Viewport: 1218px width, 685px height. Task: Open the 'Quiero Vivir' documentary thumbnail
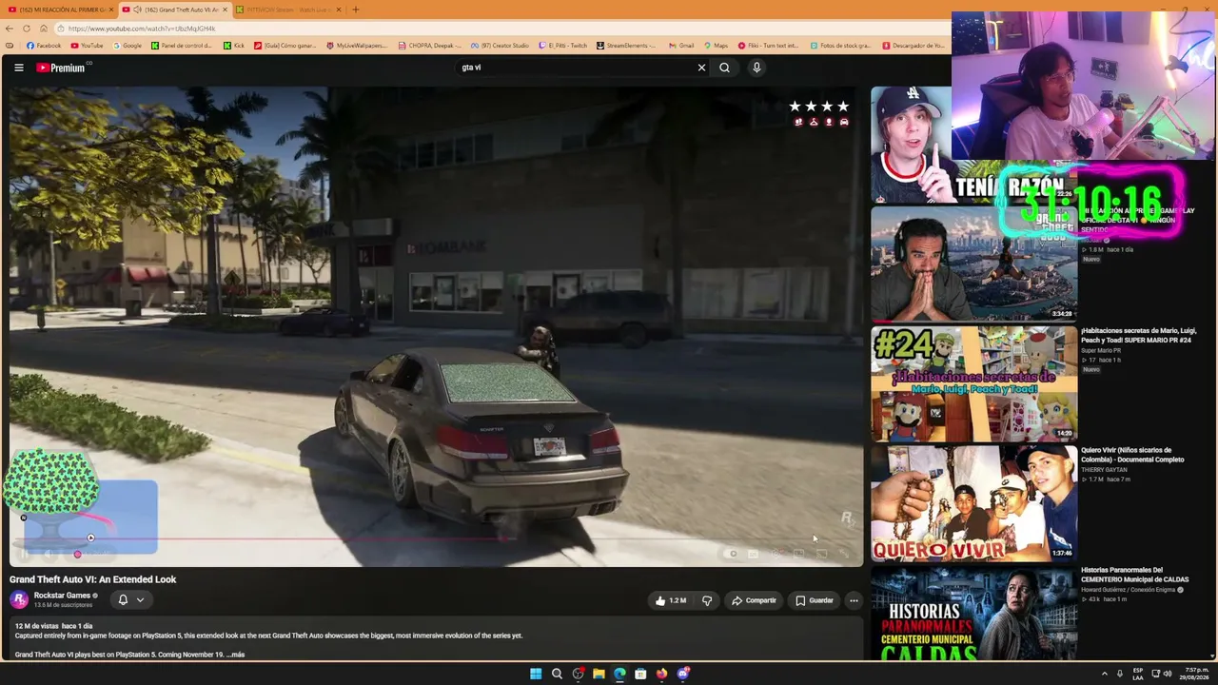pos(973,502)
